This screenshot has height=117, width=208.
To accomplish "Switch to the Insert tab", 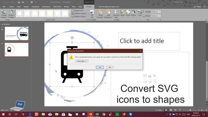I will (19, 6).
